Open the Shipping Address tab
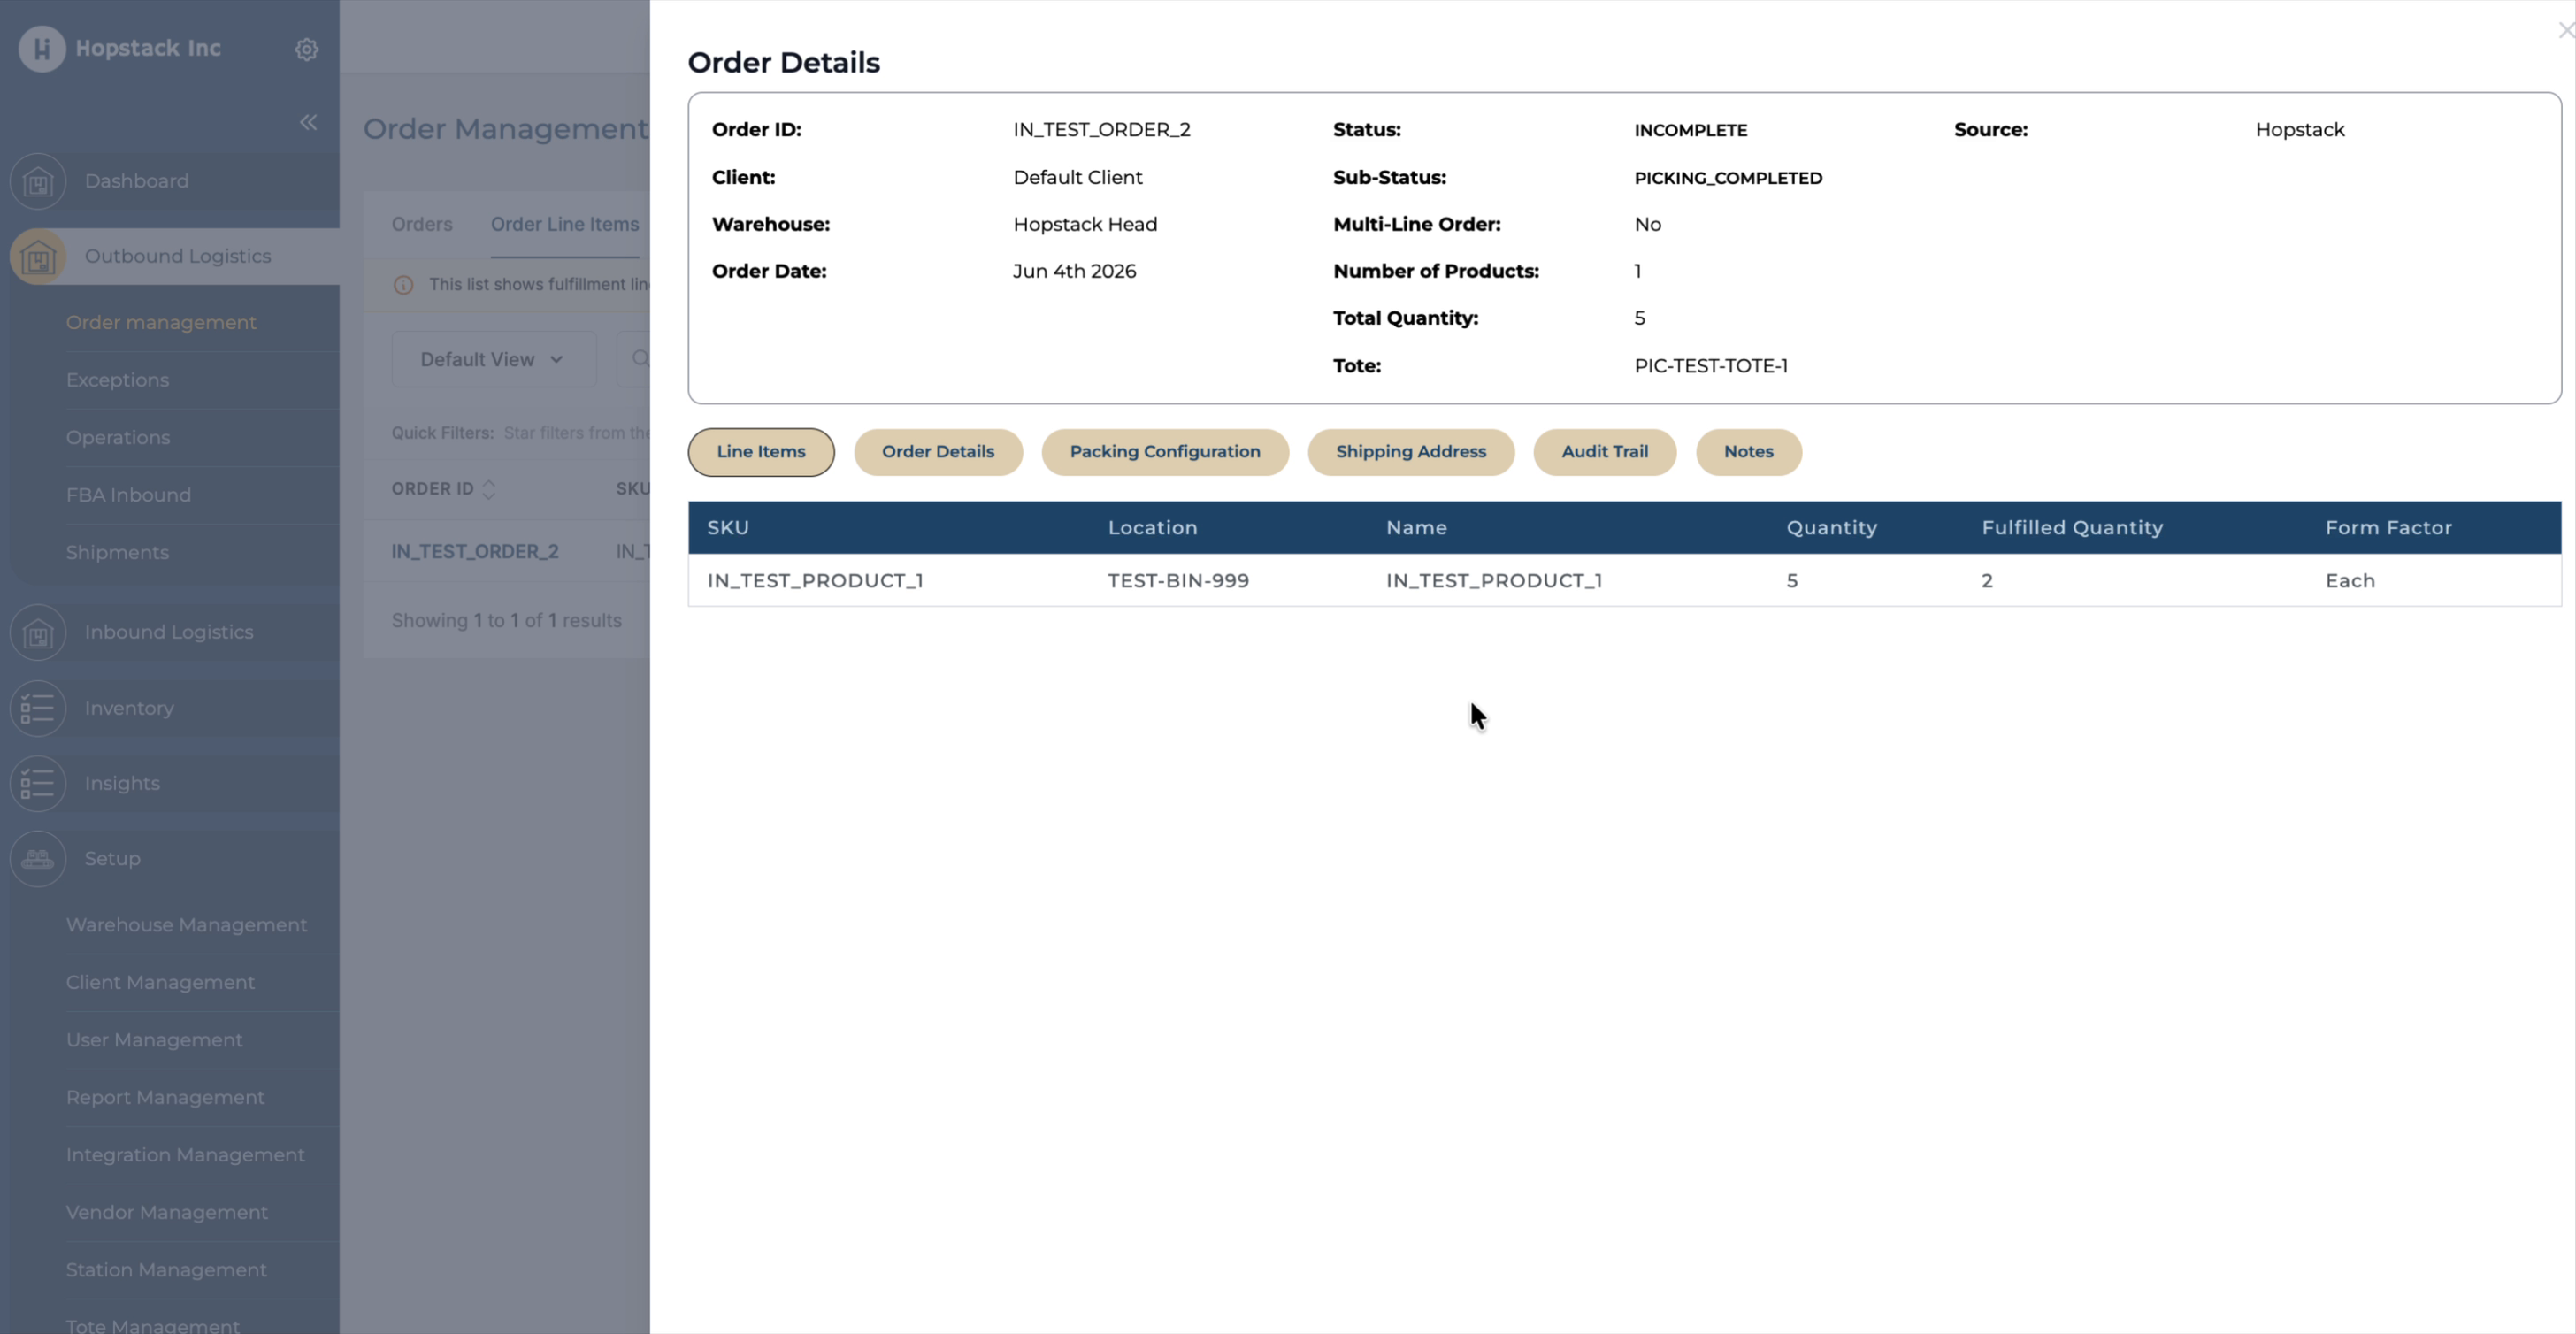 1411,452
